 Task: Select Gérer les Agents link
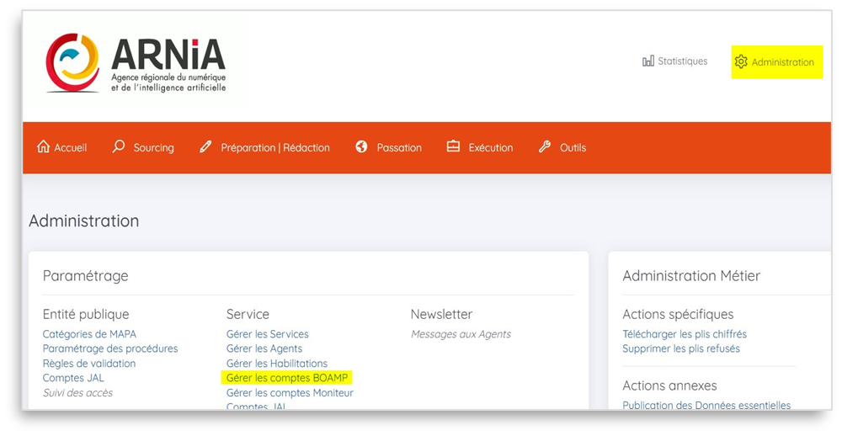(x=264, y=348)
